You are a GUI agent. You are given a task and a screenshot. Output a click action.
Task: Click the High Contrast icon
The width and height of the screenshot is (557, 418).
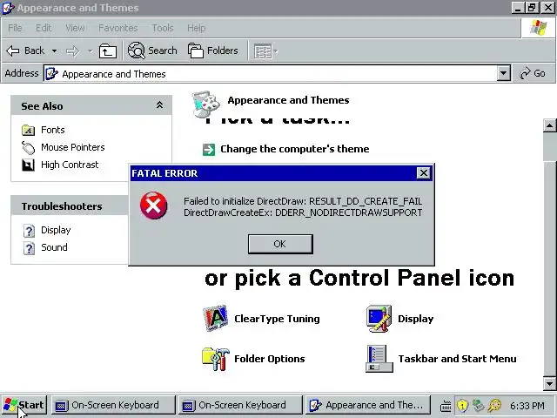coord(28,165)
